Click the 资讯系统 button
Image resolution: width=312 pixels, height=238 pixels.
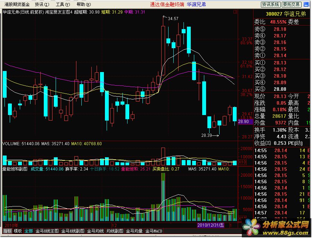(x=271, y=5)
